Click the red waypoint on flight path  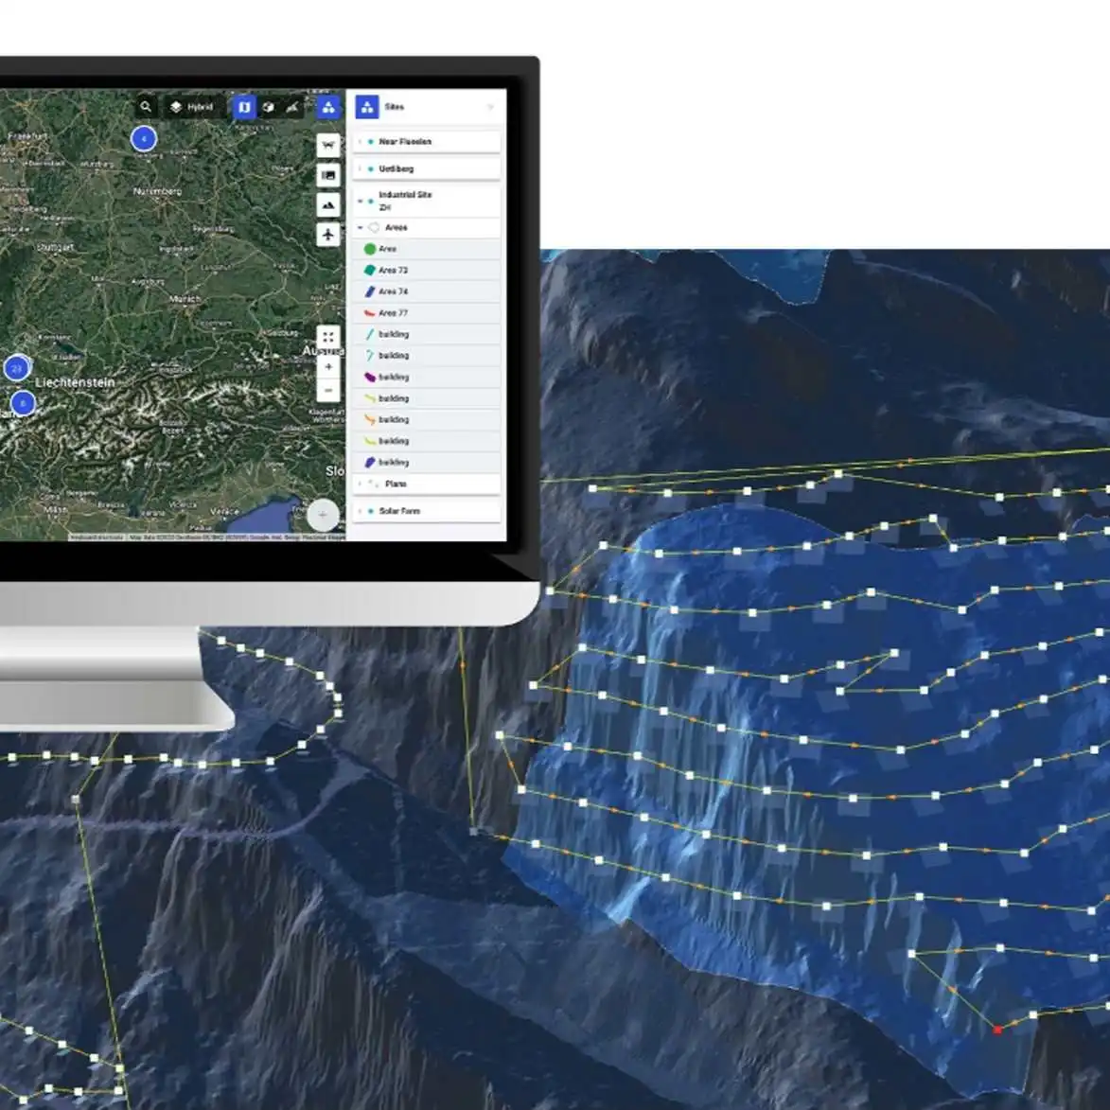(x=997, y=1030)
